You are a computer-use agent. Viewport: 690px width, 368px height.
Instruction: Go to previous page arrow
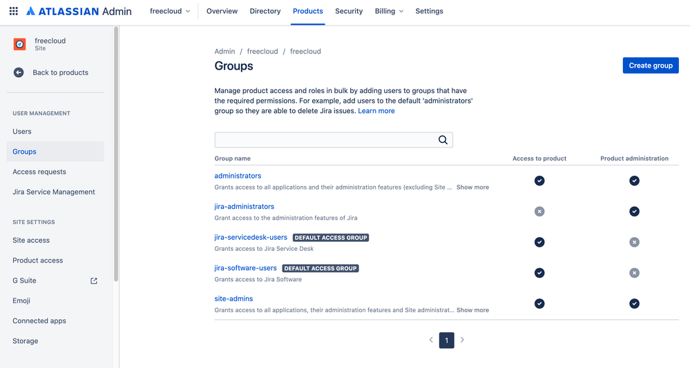coord(431,340)
